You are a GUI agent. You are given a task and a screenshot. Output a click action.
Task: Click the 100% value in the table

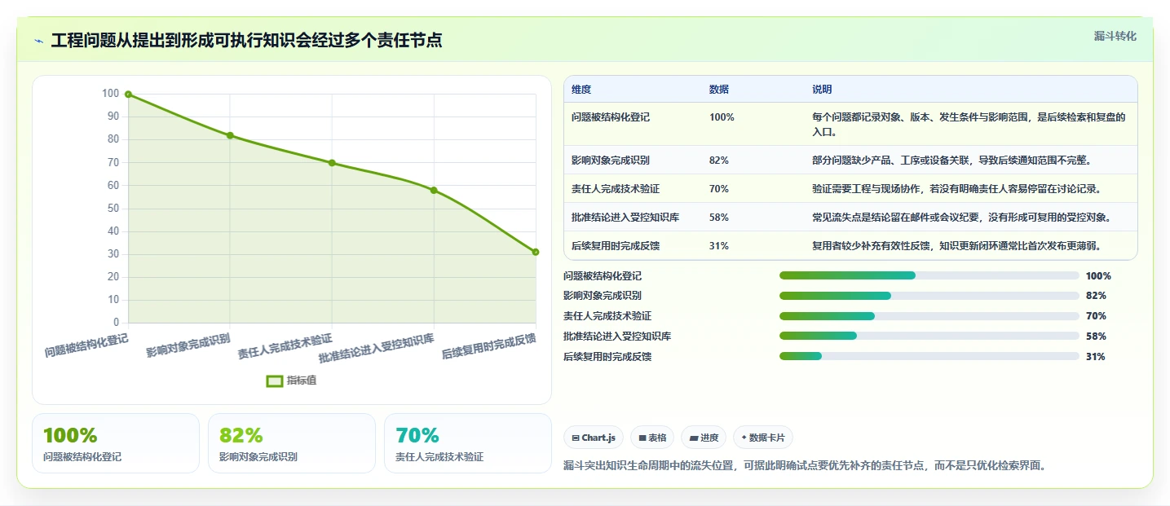tap(722, 117)
